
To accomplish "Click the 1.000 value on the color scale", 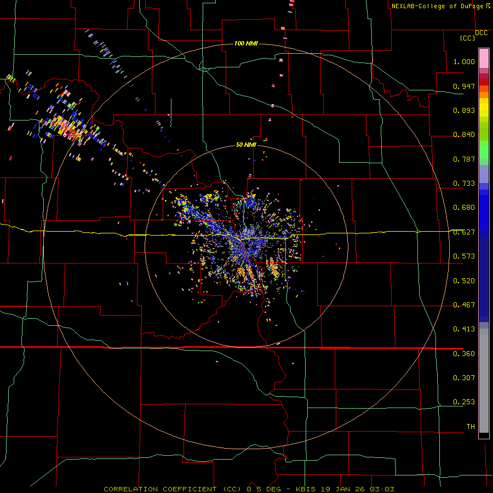I will tap(464, 61).
